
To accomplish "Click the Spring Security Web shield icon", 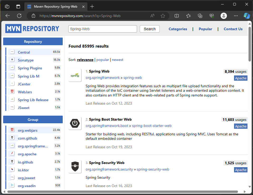I will [x=75, y=167].
